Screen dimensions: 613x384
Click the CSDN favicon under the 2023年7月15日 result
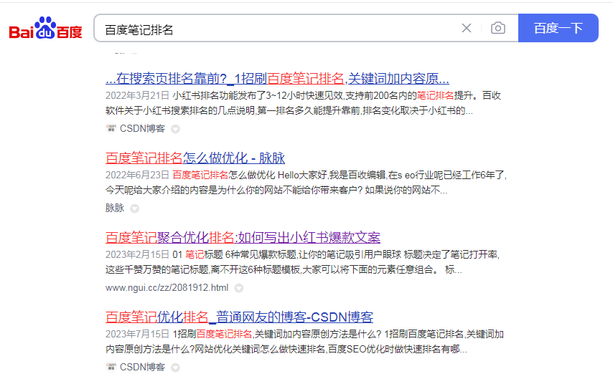point(111,366)
